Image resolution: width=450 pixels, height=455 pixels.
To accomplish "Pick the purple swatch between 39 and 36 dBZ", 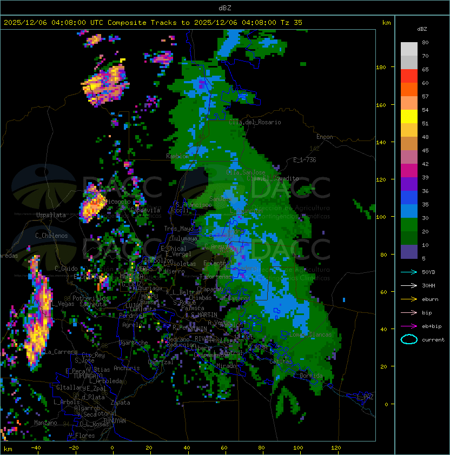I will 409,184.
